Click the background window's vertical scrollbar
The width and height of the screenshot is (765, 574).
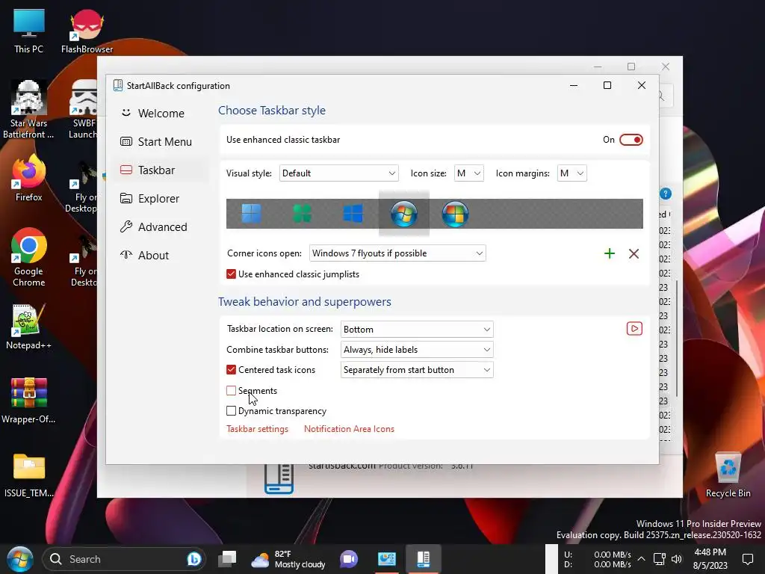(x=677, y=339)
